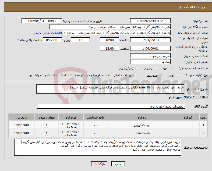Click the تعداد / مقدار column header

click(x=47, y=117)
